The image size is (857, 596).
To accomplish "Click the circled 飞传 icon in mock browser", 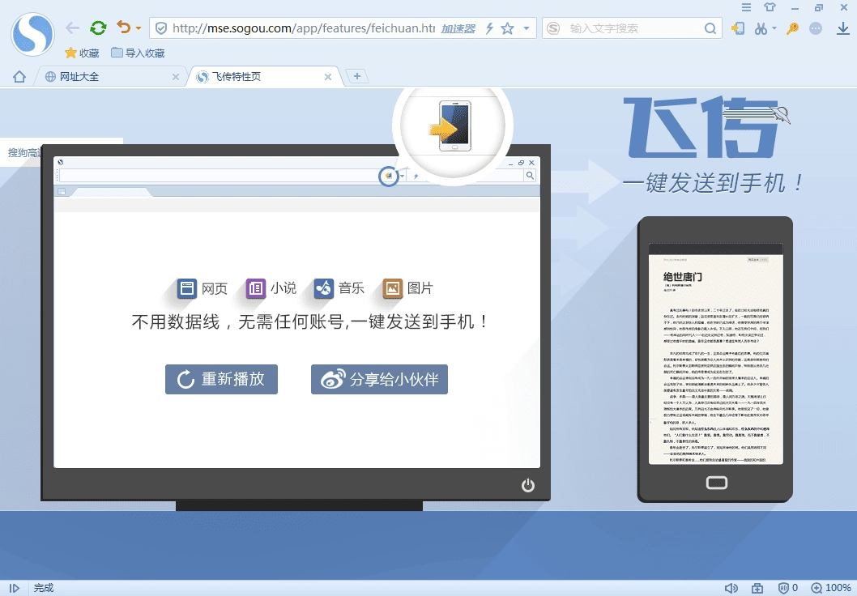I will click(x=389, y=176).
